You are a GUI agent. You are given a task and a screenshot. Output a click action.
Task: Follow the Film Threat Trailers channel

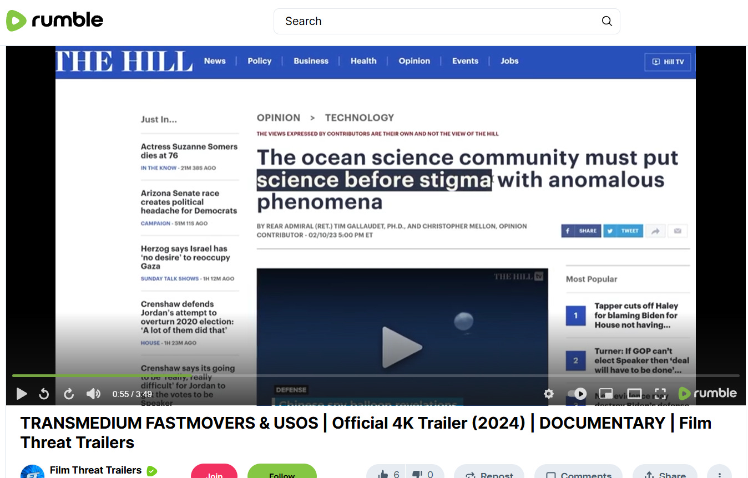(x=282, y=471)
